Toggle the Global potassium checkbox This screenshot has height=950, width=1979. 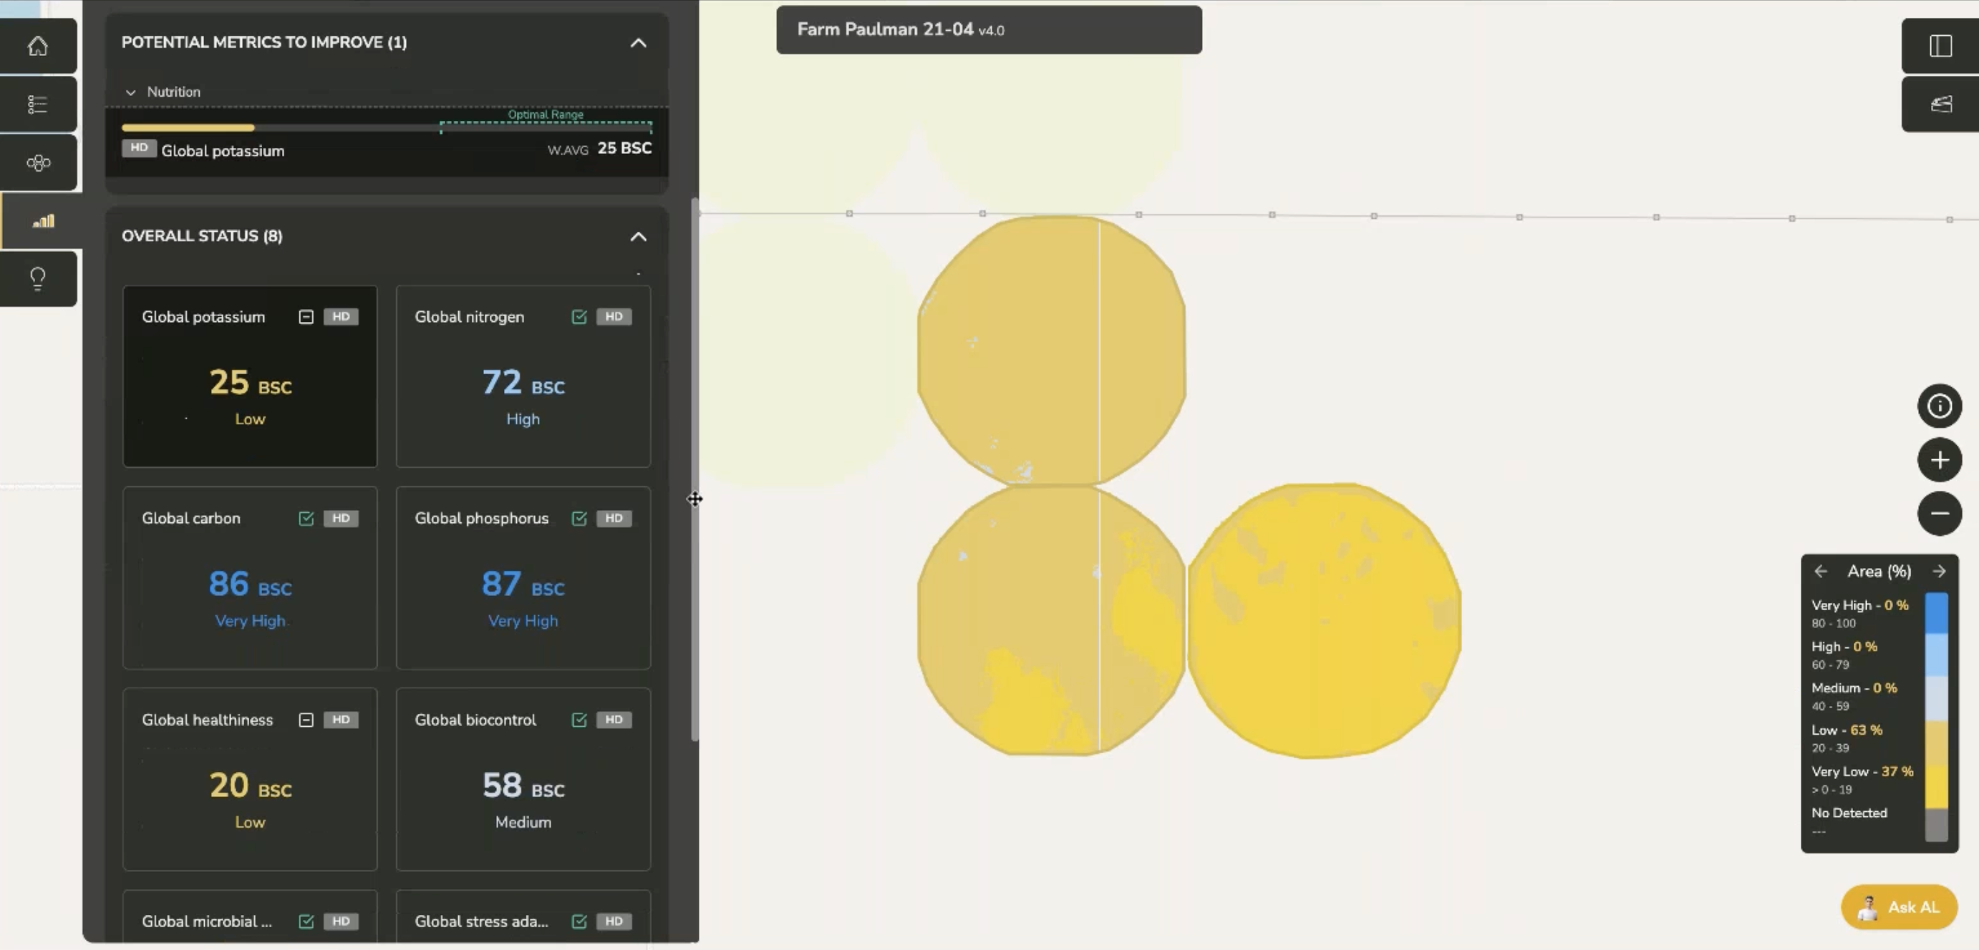[x=306, y=317]
